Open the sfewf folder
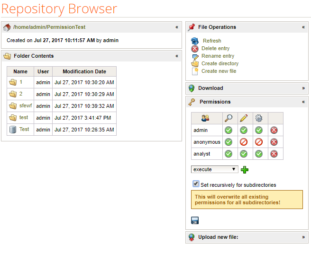Screen dimensions: 311x253 click(26, 106)
